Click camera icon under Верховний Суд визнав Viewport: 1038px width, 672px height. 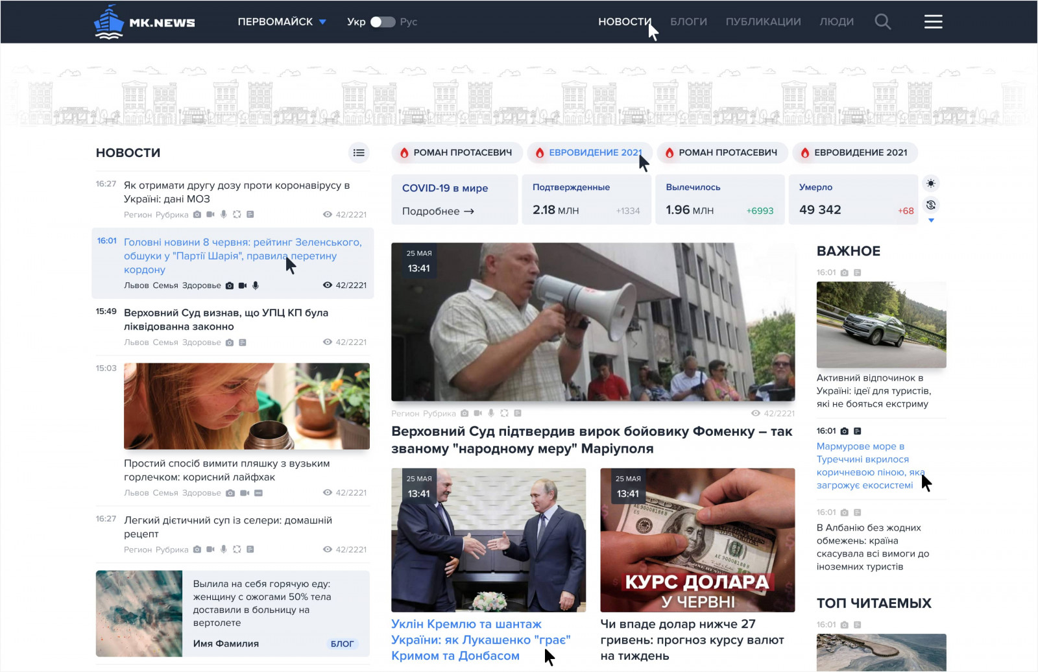tap(229, 342)
